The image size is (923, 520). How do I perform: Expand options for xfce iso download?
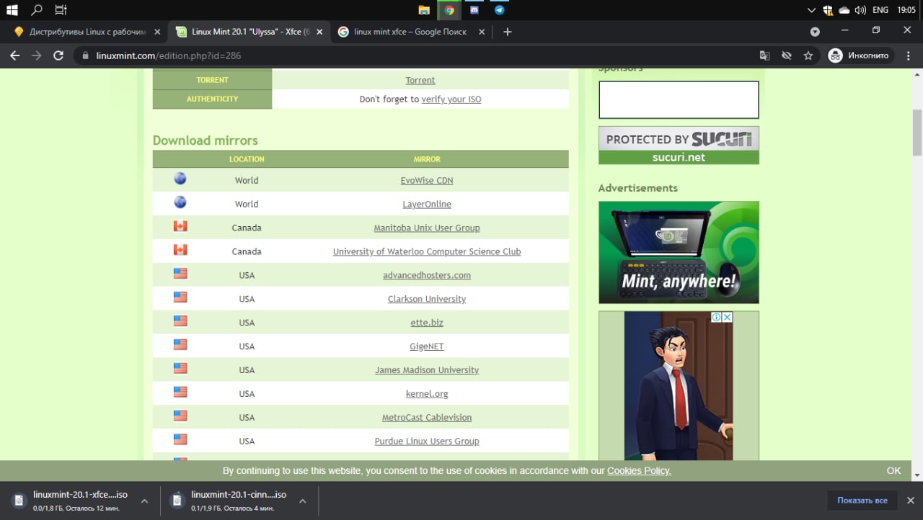coord(144,501)
